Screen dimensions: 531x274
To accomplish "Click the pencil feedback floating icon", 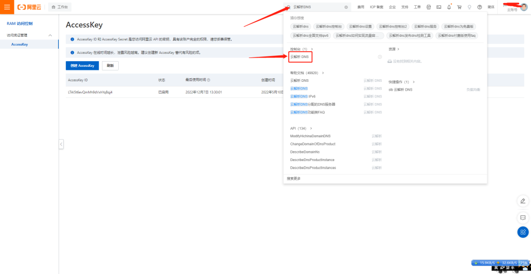I will coord(523,201).
